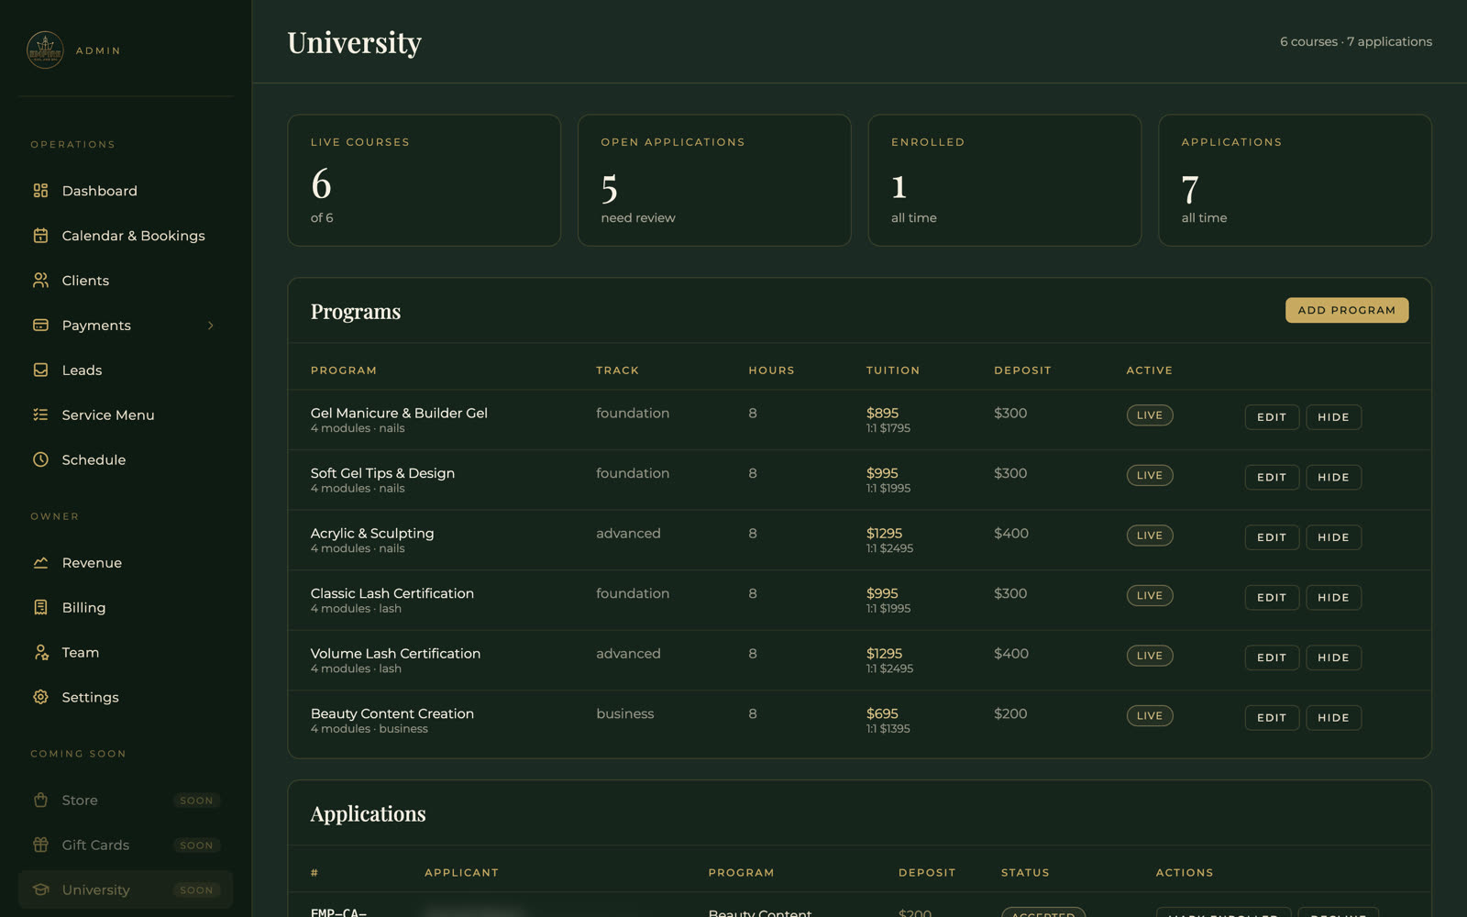Click the Billing receipt icon
Image resolution: width=1467 pixels, height=917 pixels.
[40, 608]
